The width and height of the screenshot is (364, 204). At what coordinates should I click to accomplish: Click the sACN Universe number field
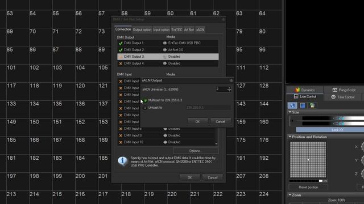click(x=221, y=89)
